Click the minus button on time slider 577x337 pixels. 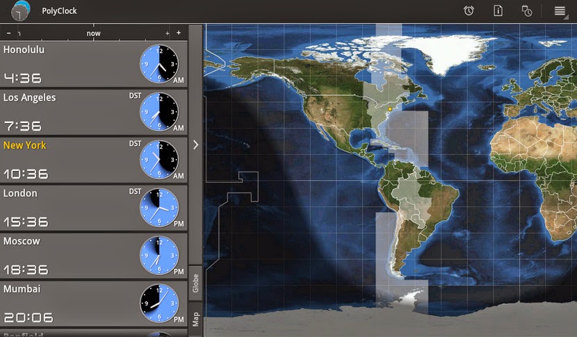point(9,33)
